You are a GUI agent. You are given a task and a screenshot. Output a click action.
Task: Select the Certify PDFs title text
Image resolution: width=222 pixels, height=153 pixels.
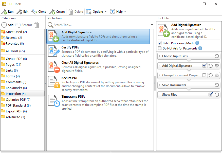[x=70, y=47]
